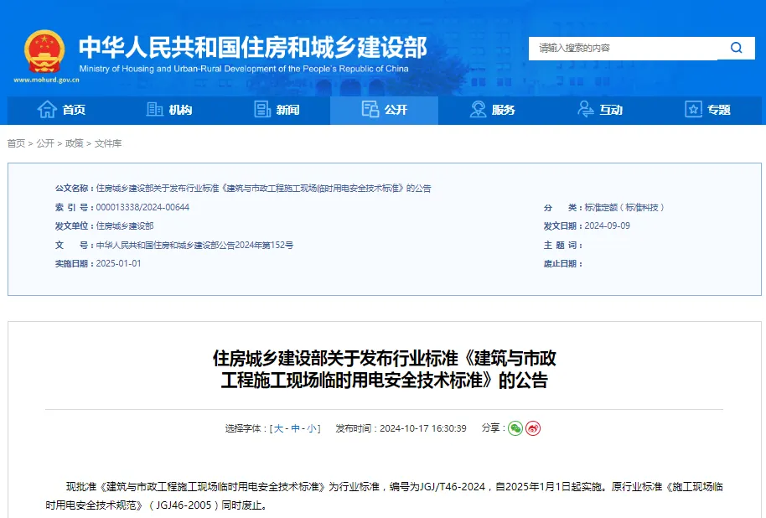The width and height of the screenshot is (766, 518).
Task: Set font size to 大
Action: pos(279,428)
